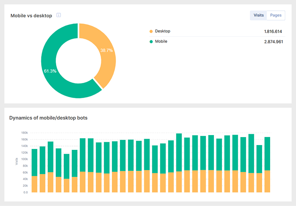Toggle the Desktop legend label
296x206 pixels.
(163, 31)
